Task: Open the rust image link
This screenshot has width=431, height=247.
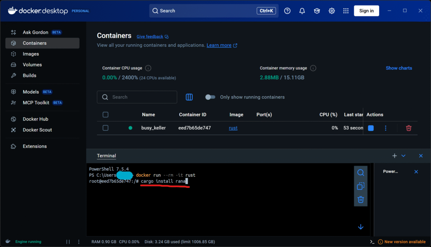Action: pos(233,128)
